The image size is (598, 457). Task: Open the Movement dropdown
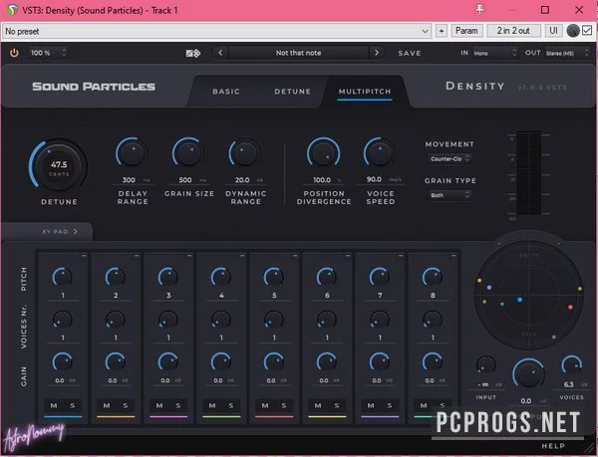[449, 159]
